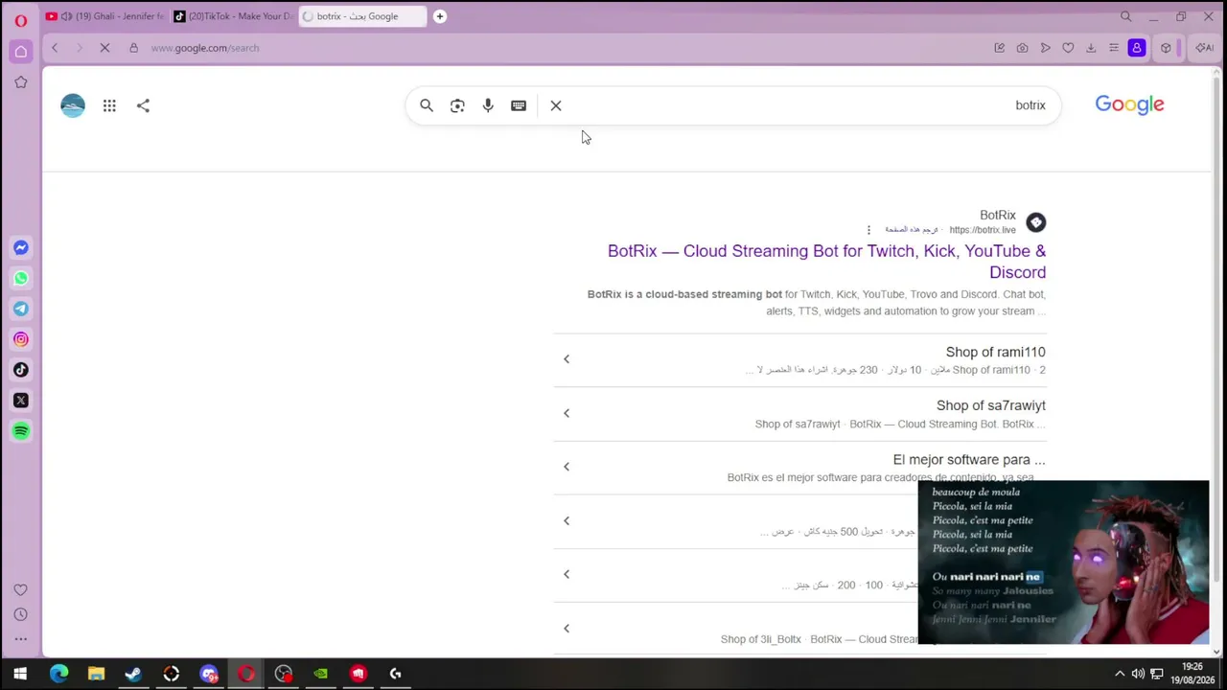1227x690 pixels.
Task: Open the sidebar heart icon panel
Action: [20, 589]
